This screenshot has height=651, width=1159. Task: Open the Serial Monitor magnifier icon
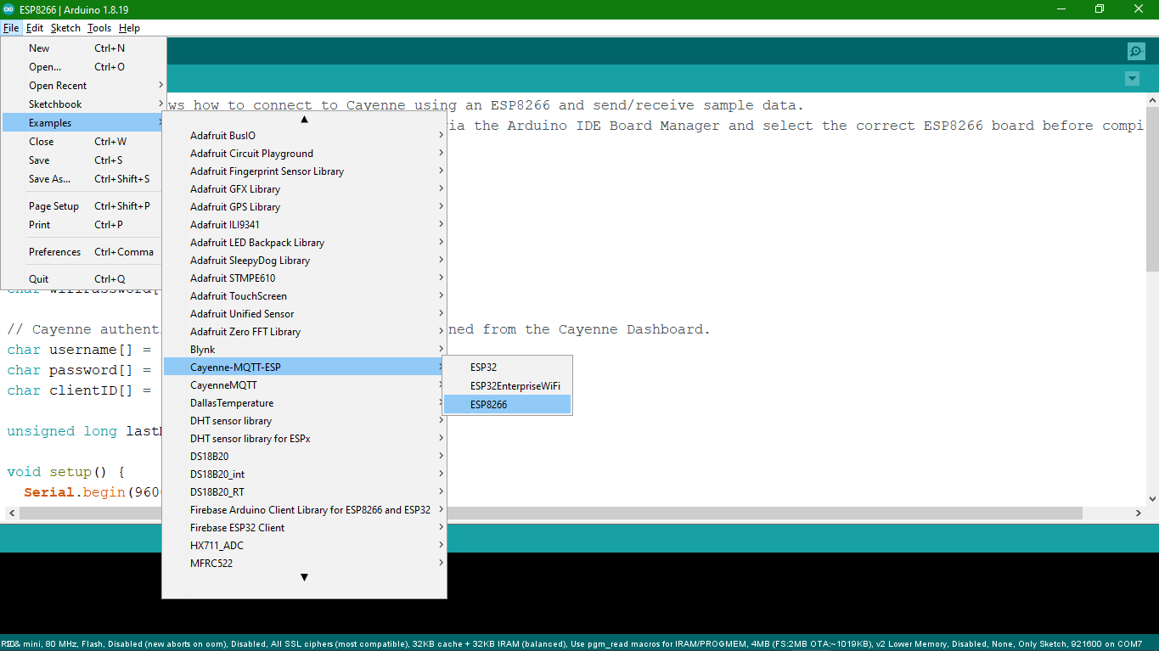1136,51
